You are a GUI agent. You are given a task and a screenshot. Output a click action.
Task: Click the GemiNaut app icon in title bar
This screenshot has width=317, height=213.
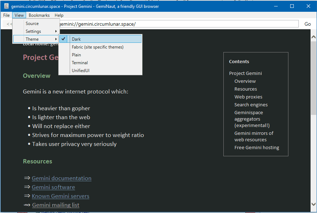coord(6,6)
